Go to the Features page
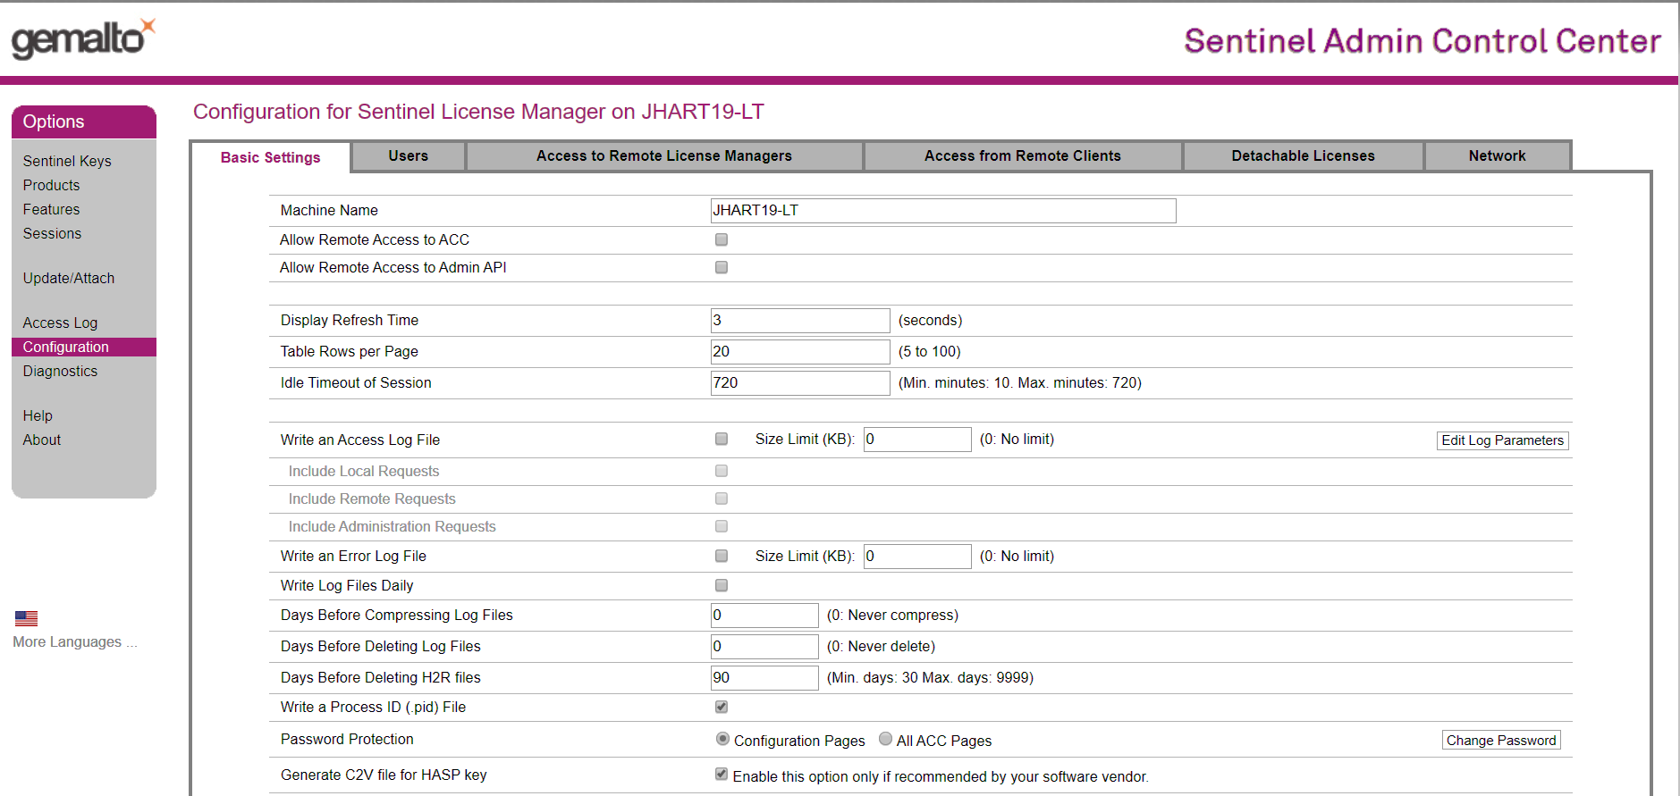This screenshot has width=1680, height=796. 51,209
